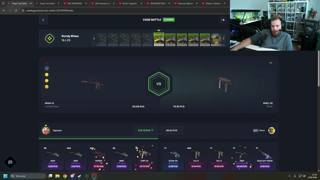Click the 89.64 PLN total for Nerd
The image size is (320, 180).
tap(171, 130)
